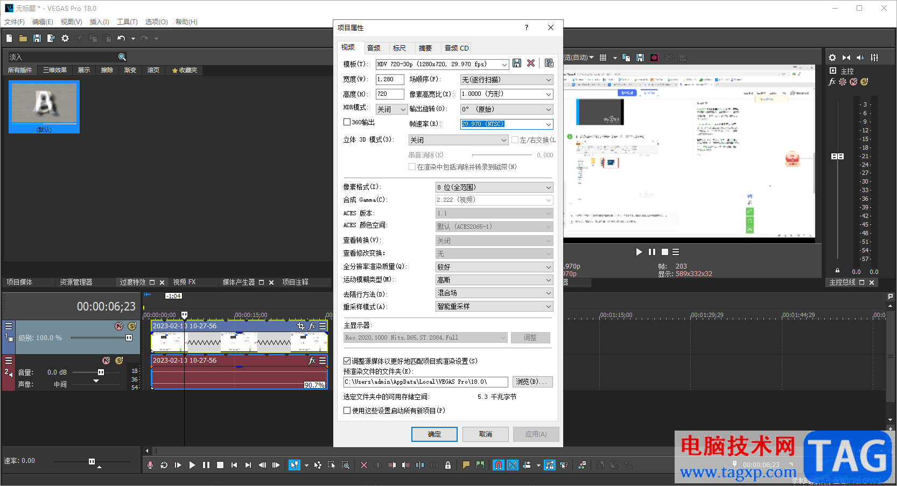Uncheck 调整源媒体以更好地匹配项目 checkbox
Viewport: 897px width, 486px height.
pyautogui.click(x=347, y=361)
